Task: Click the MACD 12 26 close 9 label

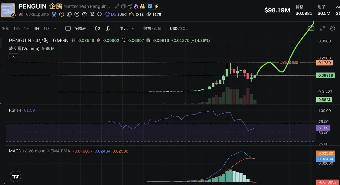Action: click(39, 151)
